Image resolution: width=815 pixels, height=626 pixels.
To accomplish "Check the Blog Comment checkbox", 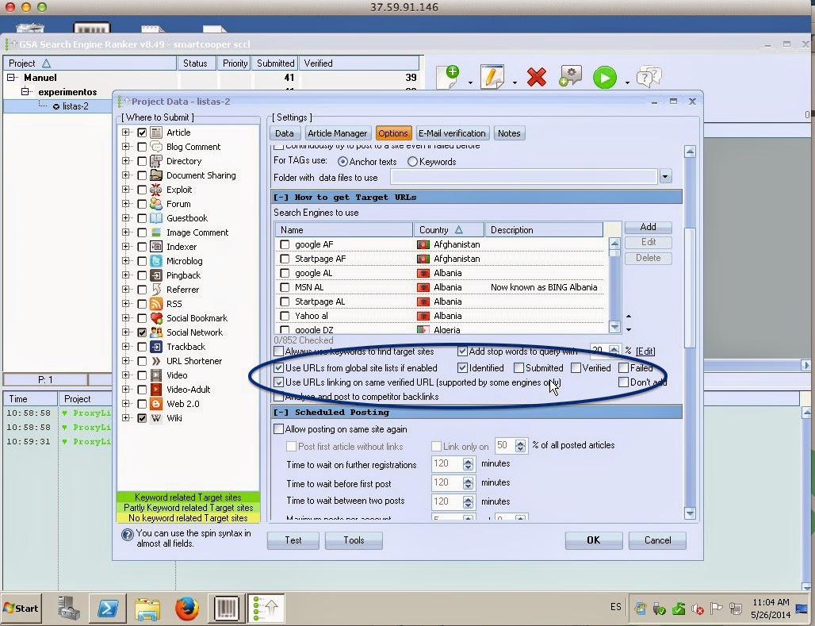I will [142, 147].
